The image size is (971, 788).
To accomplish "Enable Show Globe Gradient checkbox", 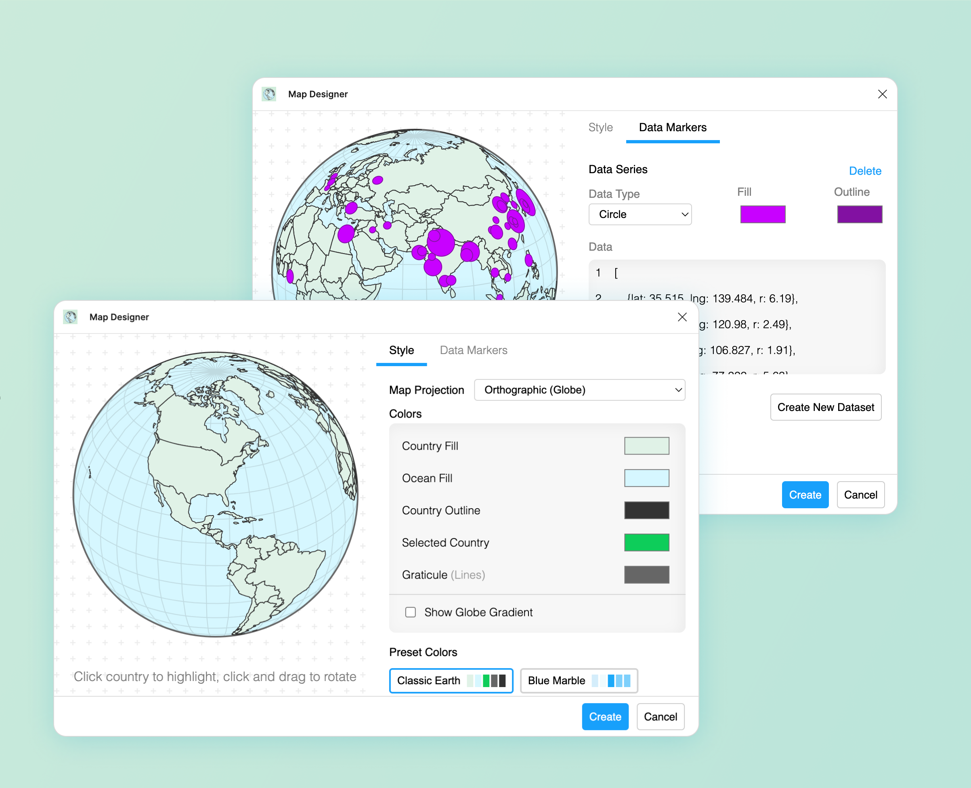I will click(410, 612).
